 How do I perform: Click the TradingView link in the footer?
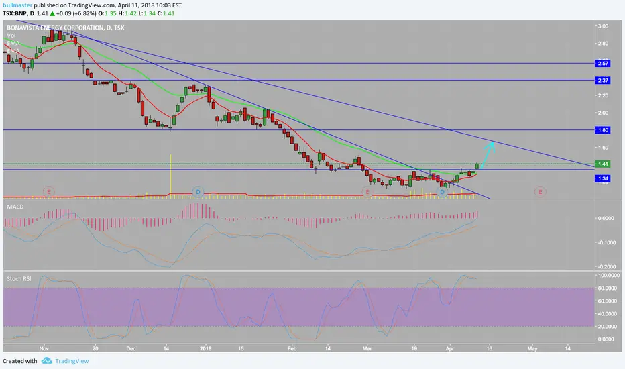72,361
